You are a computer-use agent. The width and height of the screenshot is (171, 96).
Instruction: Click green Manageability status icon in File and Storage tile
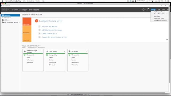pyautogui.click(x=25, y=55)
